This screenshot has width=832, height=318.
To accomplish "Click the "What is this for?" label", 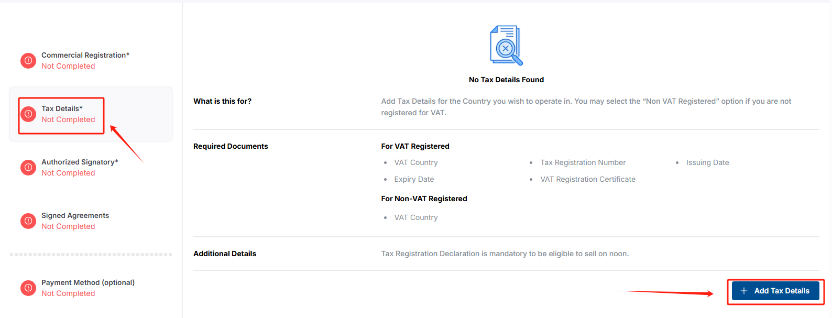I will [222, 101].
